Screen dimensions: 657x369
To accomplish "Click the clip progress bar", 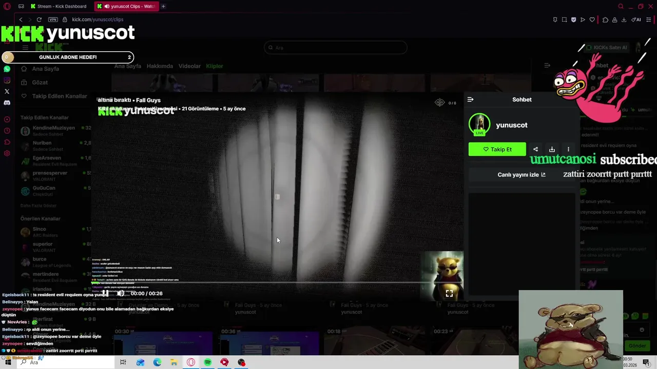I will point(277,282).
